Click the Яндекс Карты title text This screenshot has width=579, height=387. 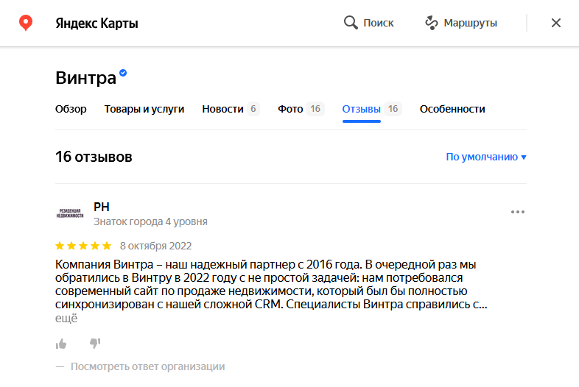pyautogui.click(x=96, y=23)
